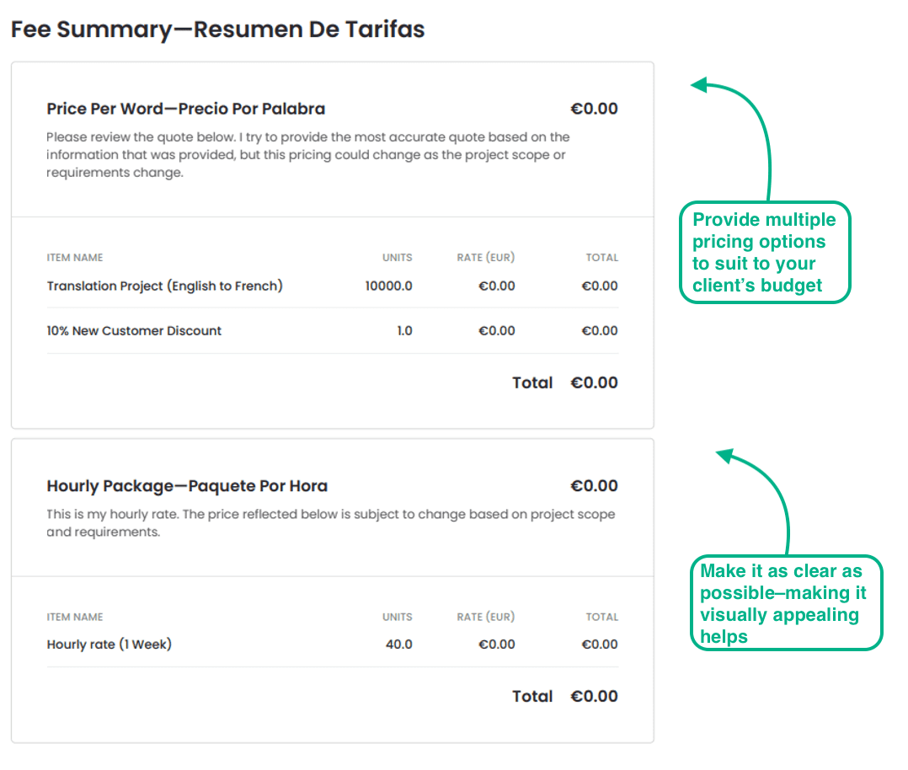Click the 40.0 units value
The height and width of the screenshot is (770, 908).
[398, 644]
